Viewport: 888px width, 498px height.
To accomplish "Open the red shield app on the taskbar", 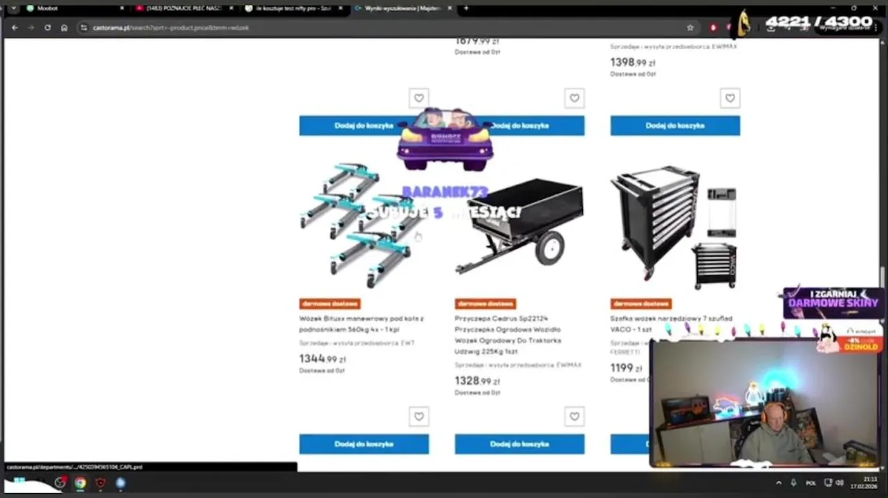I will pyautogui.click(x=100, y=483).
